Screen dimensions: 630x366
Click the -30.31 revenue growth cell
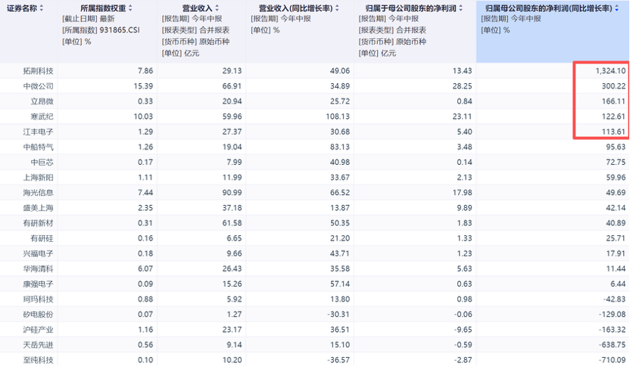pos(338,315)
